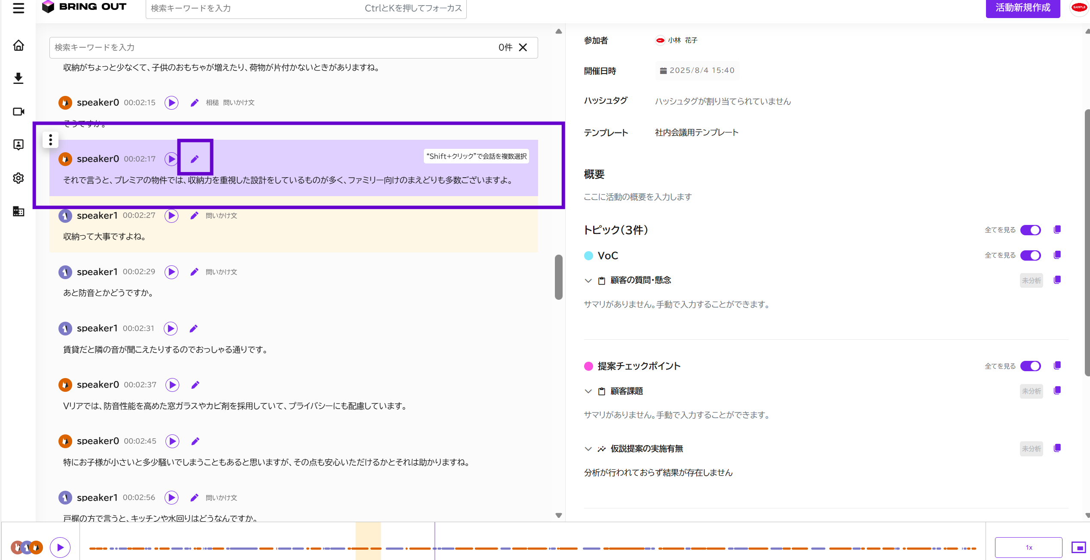Open the 1x playback speed selector
The width and height of the screenshot is (1090, 560).
[1029, 548]
